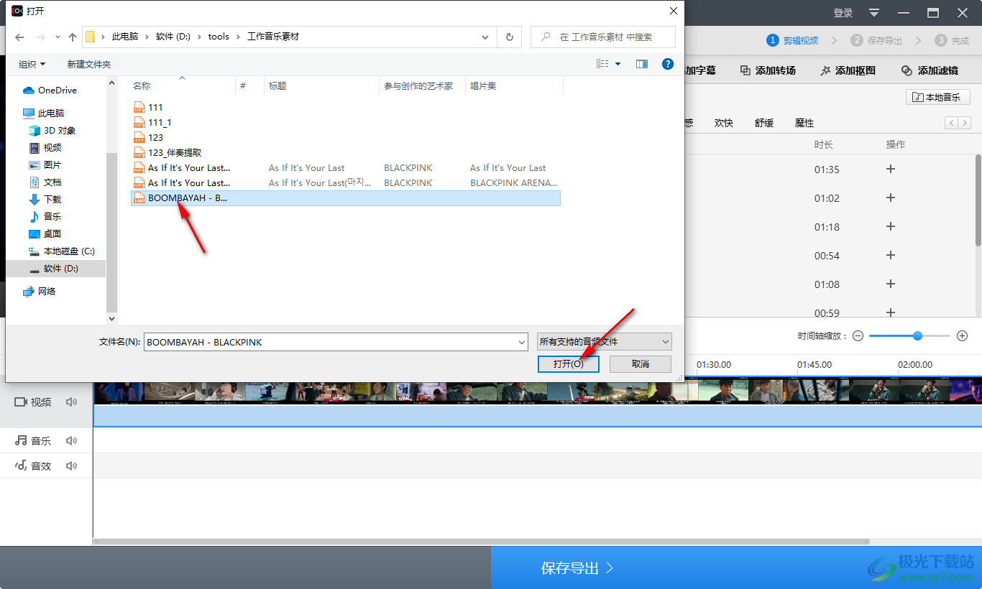This screenshot has width=982, height=589.
Task: Click 添加抠图 in editor toolbar
Action: 848,70
